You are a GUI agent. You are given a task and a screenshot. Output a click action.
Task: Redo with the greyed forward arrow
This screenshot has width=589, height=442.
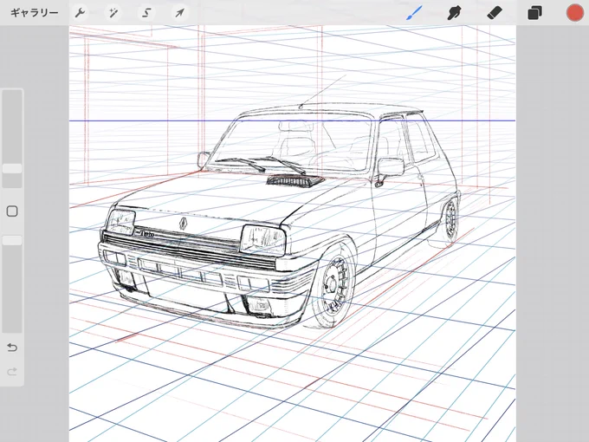(12, 372)
